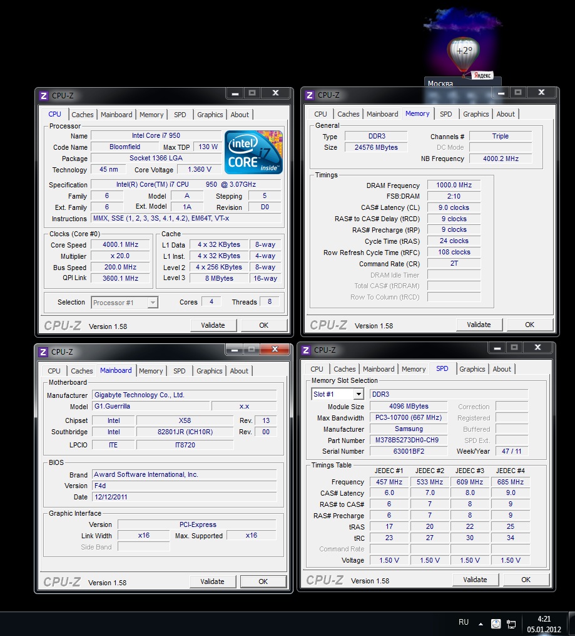Click the processor name field Intel Core i7 950

click(156, 135)
